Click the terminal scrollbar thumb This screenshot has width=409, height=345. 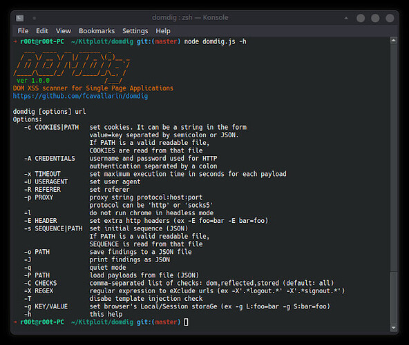tap(394, 298)
